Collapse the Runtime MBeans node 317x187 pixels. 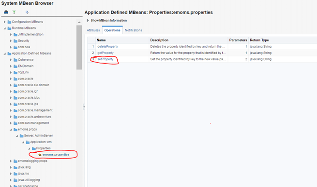click(x=5, y=28)
